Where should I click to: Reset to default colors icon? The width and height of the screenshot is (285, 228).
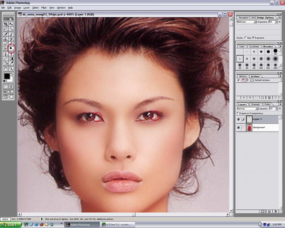point(5,81)
